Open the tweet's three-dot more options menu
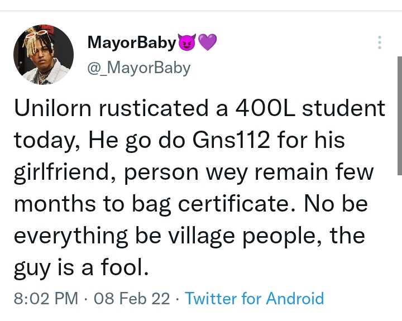Viewport: 402px width, 321px height. pos(380,42)
